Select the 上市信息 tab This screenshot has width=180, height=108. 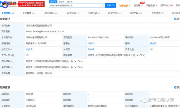tap(8, 13)
